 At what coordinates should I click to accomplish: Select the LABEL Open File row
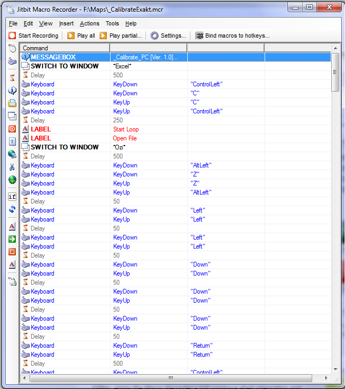click(176, 138)
